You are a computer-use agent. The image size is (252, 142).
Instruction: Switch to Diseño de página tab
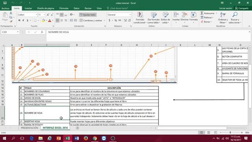46,8
